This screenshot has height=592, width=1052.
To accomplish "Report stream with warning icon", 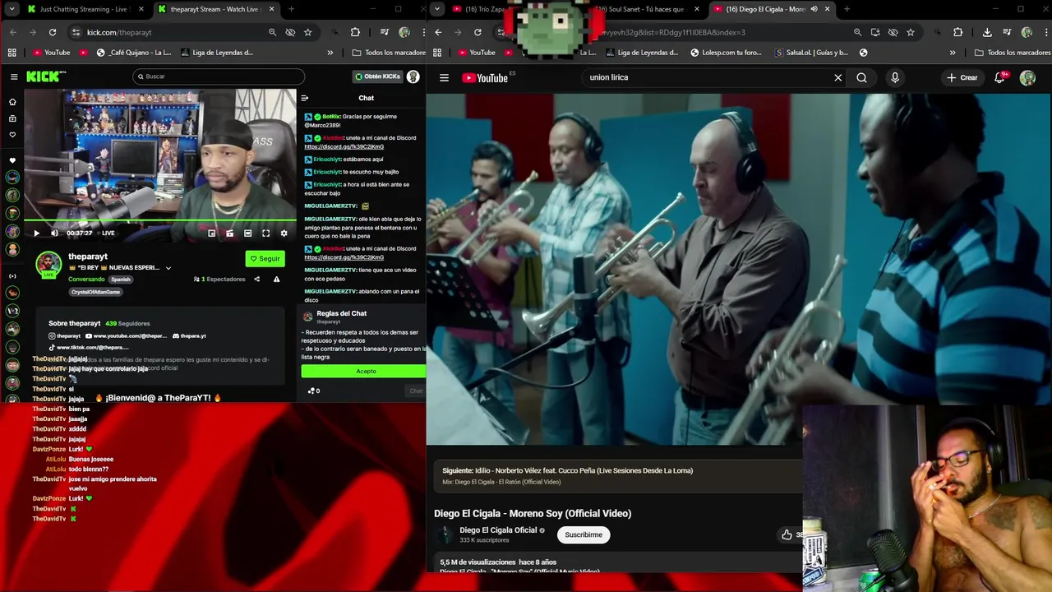I will (276, 280).
